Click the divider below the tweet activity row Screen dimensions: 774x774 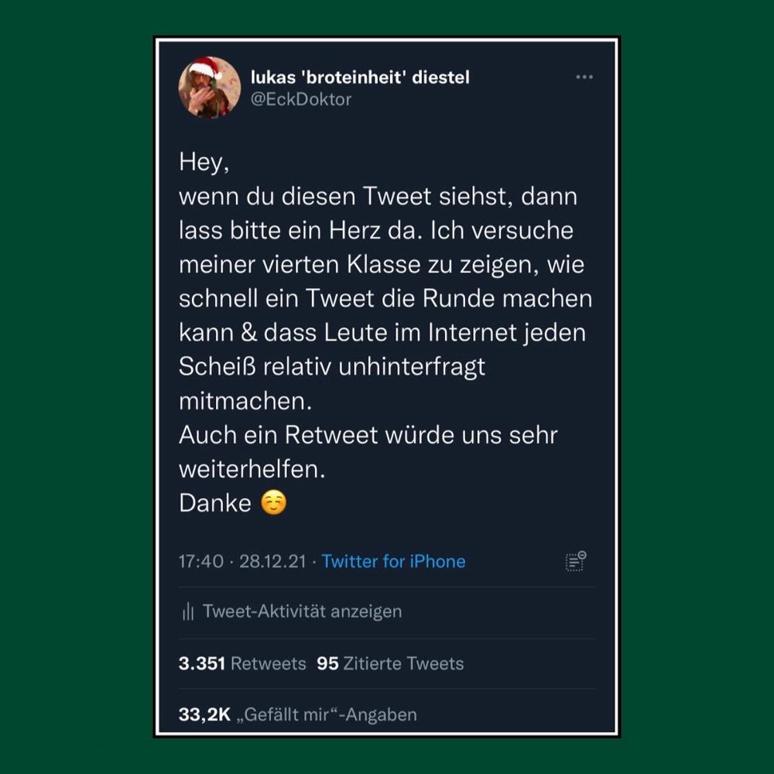click(385, 639)
